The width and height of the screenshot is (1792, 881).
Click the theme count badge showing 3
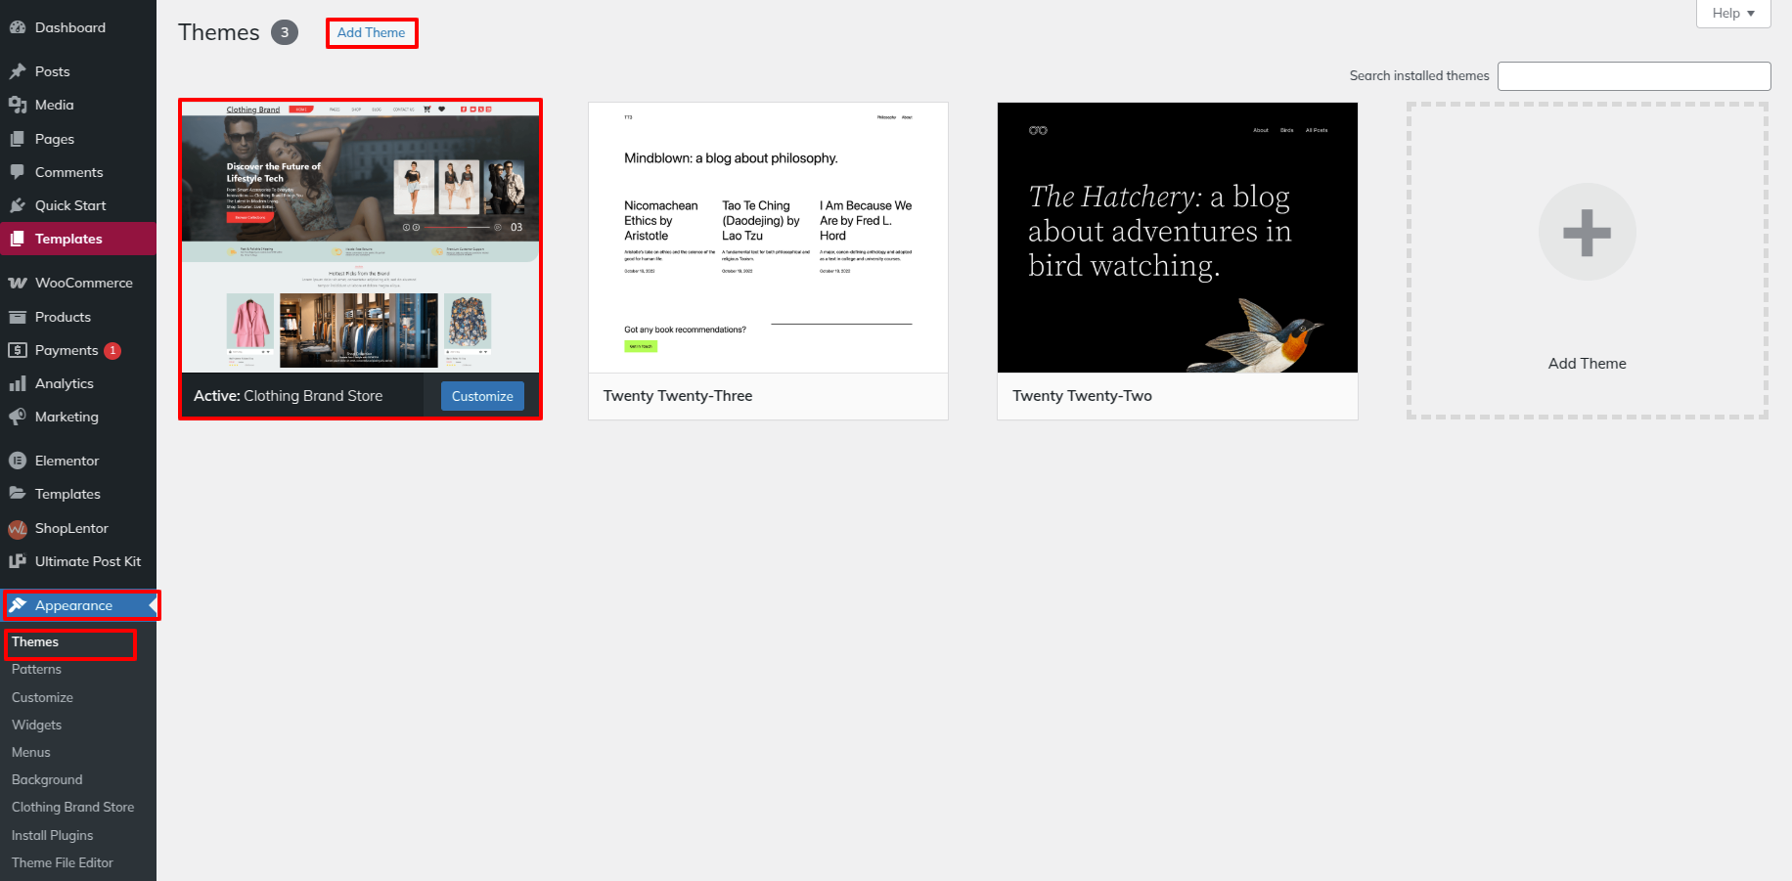tap(285, 32)
